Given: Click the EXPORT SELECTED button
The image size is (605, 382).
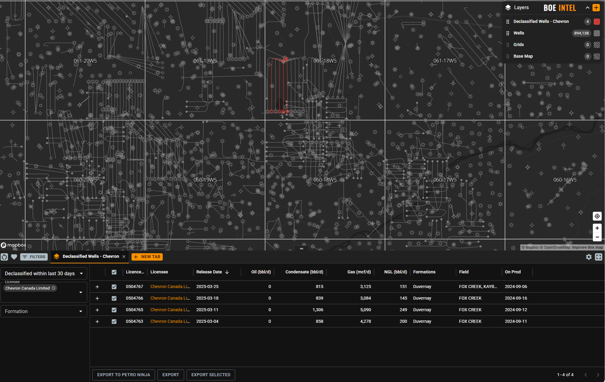Looking at the screenshot, I should point(211,375).
